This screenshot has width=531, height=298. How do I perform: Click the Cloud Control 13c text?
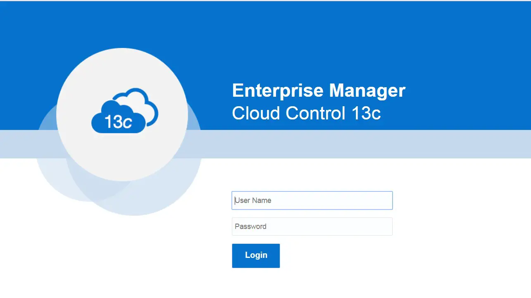306,113
